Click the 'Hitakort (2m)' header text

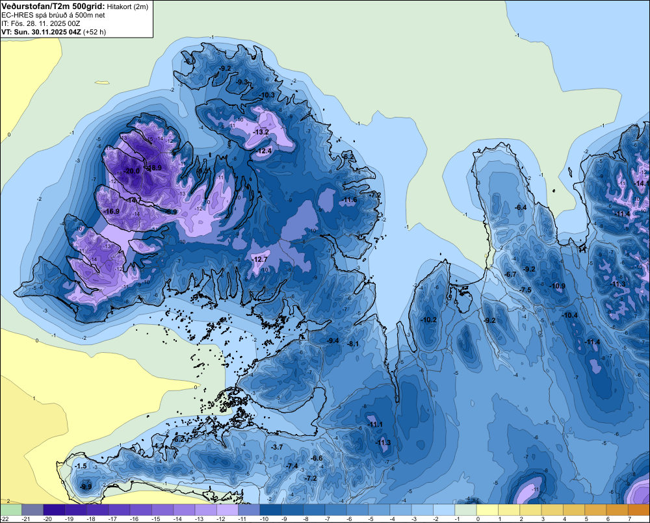click(127, 6)
